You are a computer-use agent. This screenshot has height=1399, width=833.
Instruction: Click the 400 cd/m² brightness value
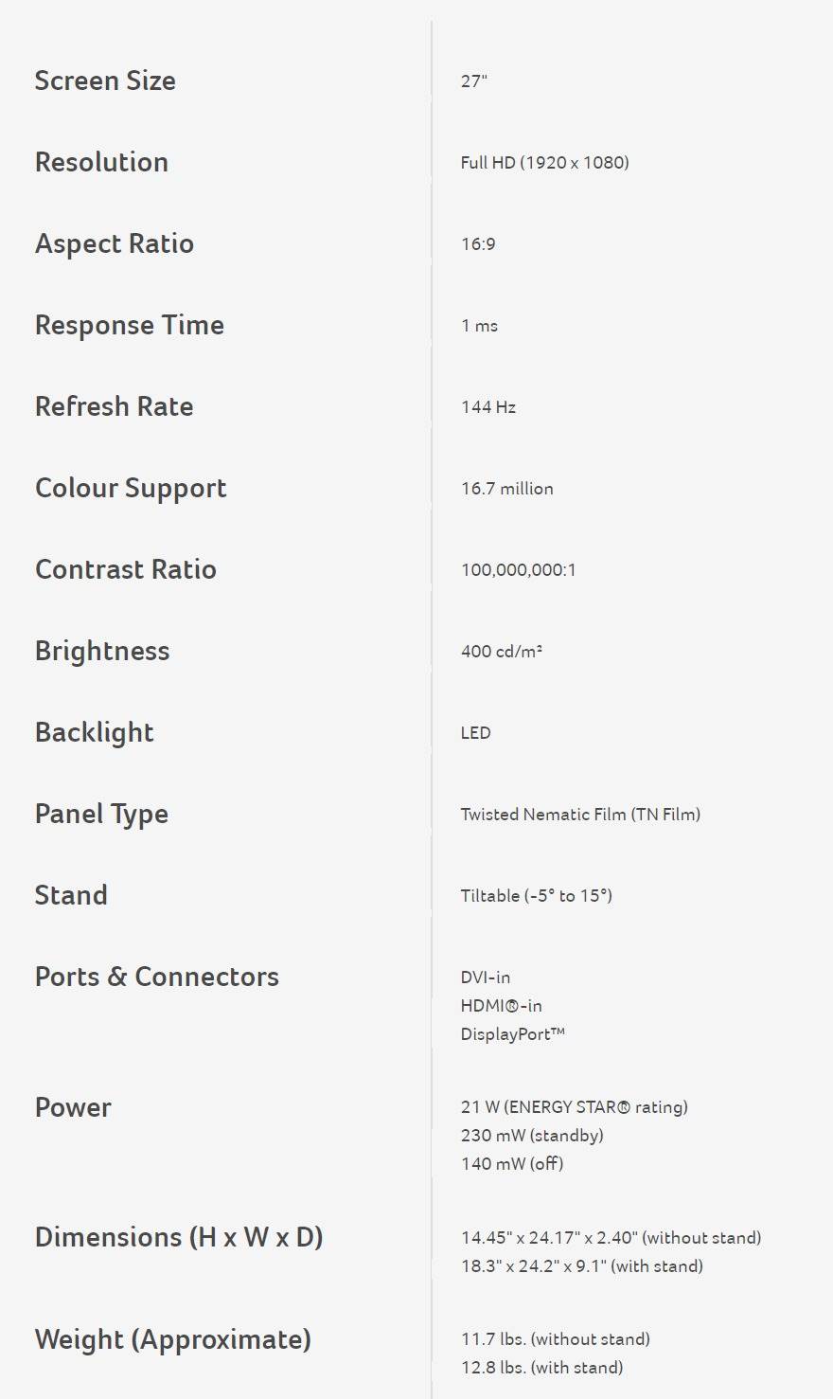501,652
